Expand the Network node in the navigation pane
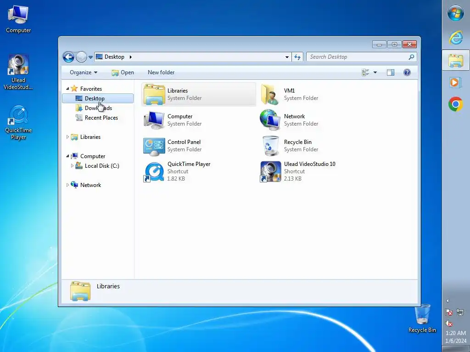The height and width of the screenshot is (352, 470). (67, 185)
